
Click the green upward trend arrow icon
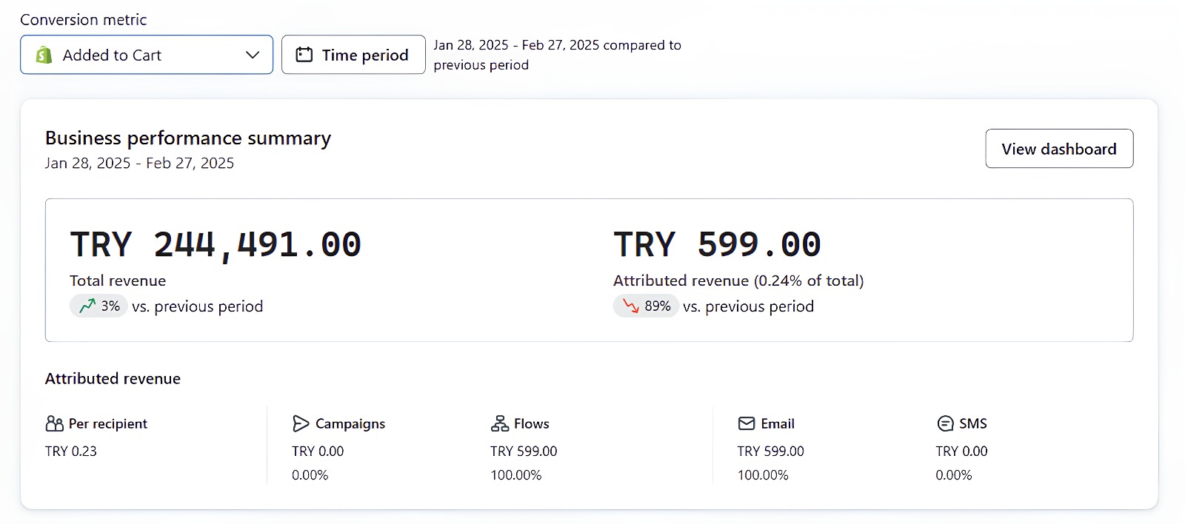coord(87,306)
